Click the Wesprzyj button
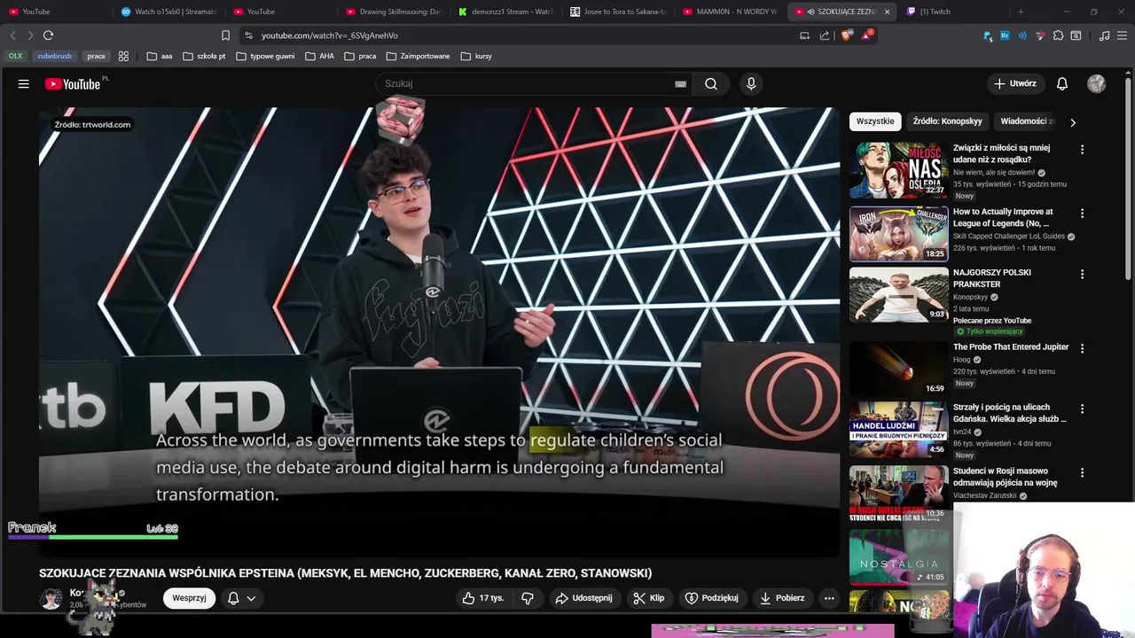The image size is (1135, 638). point(189,598)
